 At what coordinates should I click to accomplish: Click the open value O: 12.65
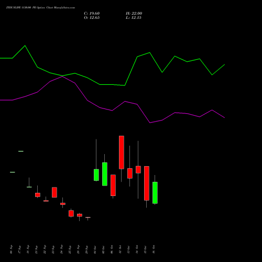point(92,18)
